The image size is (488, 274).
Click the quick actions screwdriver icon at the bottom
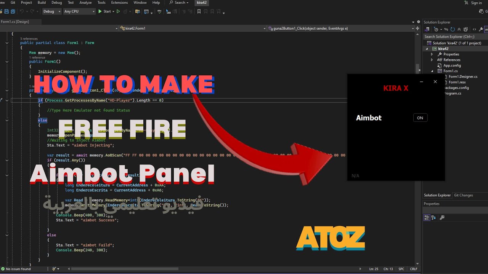pyautogui.click(x=54, y=269)
